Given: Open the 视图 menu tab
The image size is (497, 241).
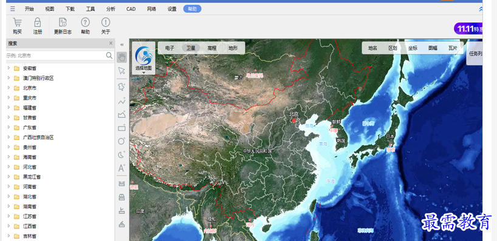Looking at the screenshot, I should click(x=49, y=9).
